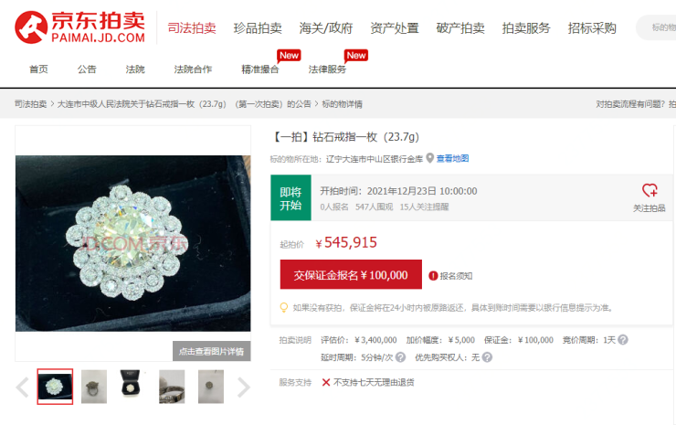Image resolution: width=676 pixels, height=425 pixels.
Task: Click the 报名须知 red exclamation icon
Action: 433,276
